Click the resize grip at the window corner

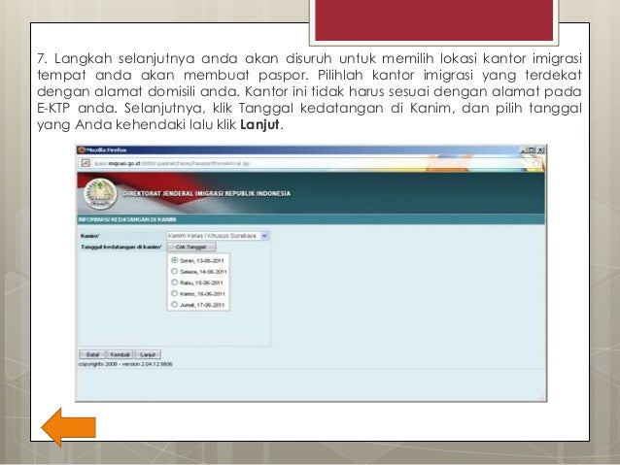pos(542,397)
